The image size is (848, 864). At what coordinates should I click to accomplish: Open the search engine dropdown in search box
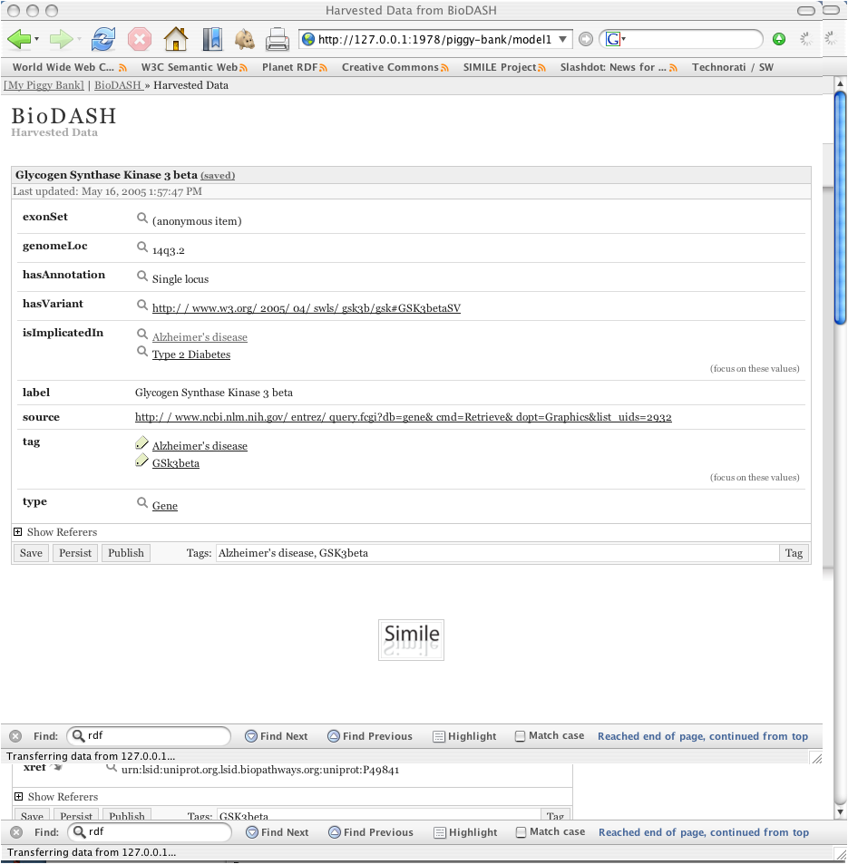point(617,39)
